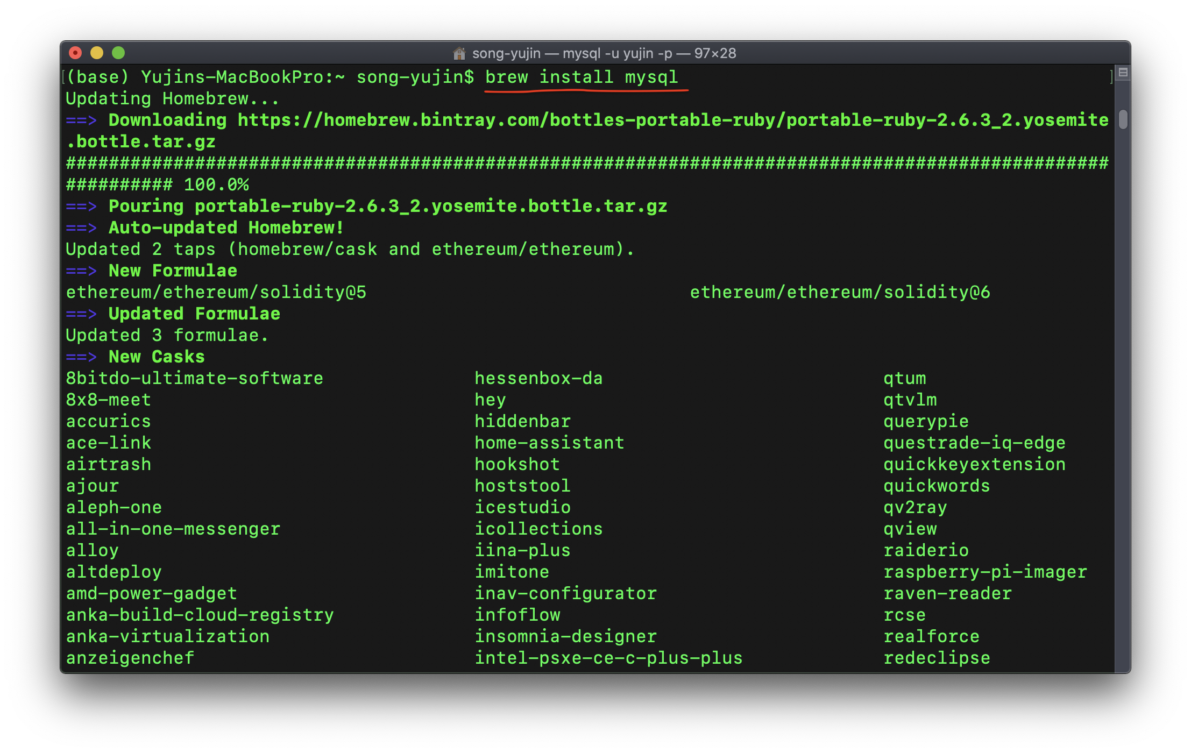Viewport: 1191px width, 753px height.
Task: Click the underlined brew install mysql command
Action: point(581,77)
